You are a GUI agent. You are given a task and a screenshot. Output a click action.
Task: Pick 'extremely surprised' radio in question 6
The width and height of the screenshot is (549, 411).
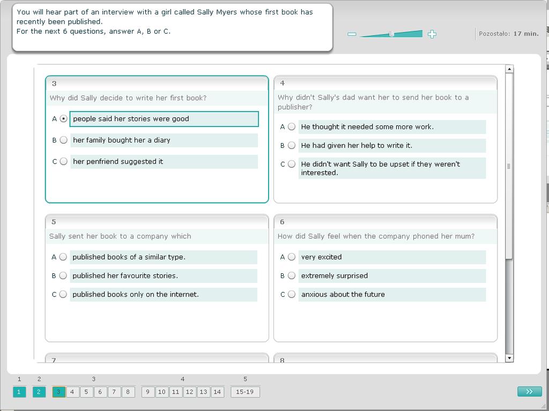292,275
